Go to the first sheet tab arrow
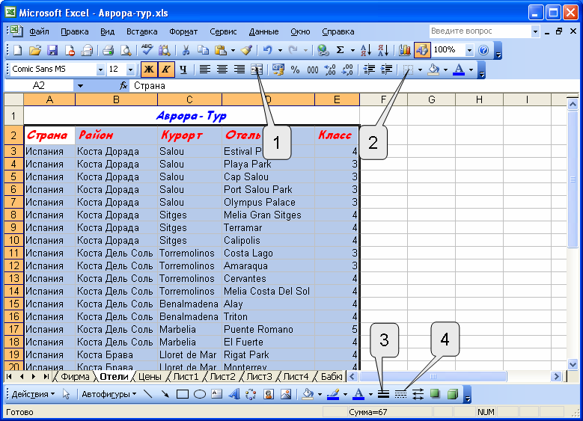The height and width of the screenshot is (421, 583). coord(9,377)
